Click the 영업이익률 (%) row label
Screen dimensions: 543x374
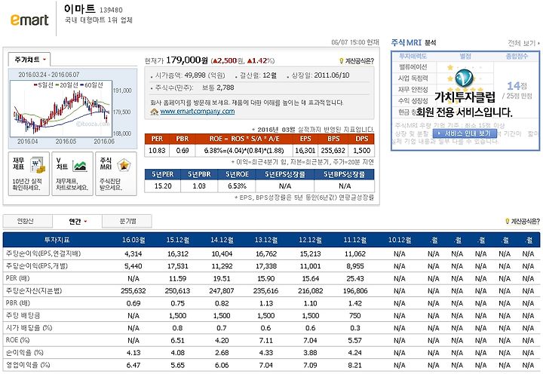(28, 365)
